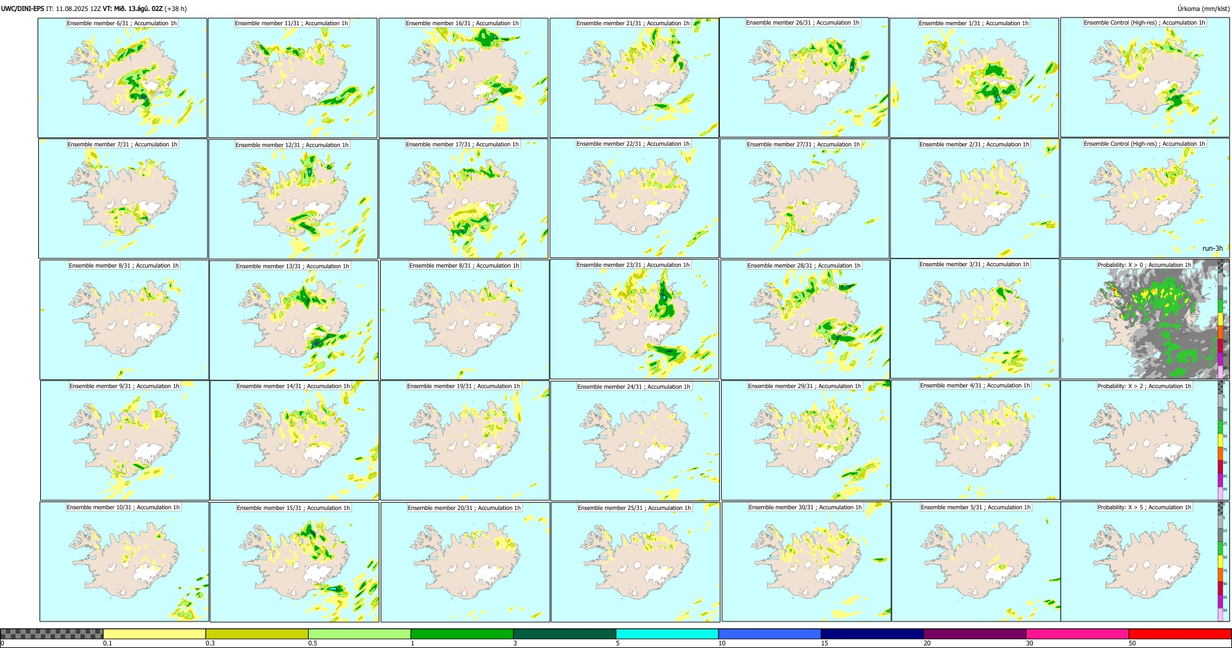
Task: Open the Ensemble member 27/31 map panel
Action: 804,199
